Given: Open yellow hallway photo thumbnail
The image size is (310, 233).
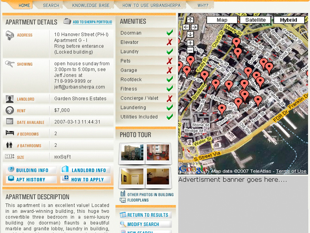Looking at the screenshot, I should coord(132,176).
